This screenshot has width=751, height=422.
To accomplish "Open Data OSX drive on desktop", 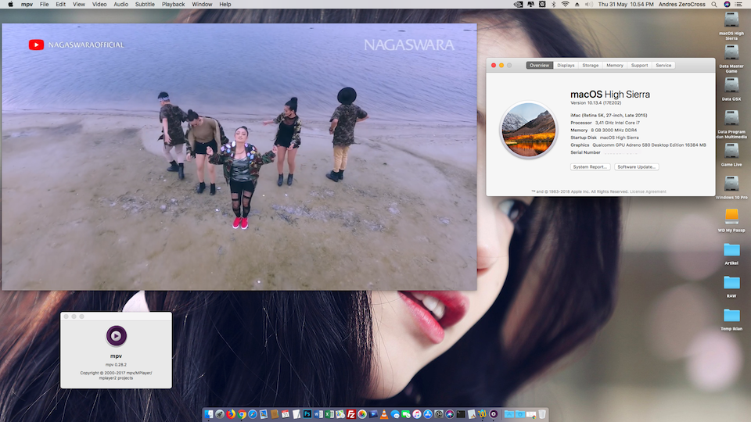I will [731, 89].
